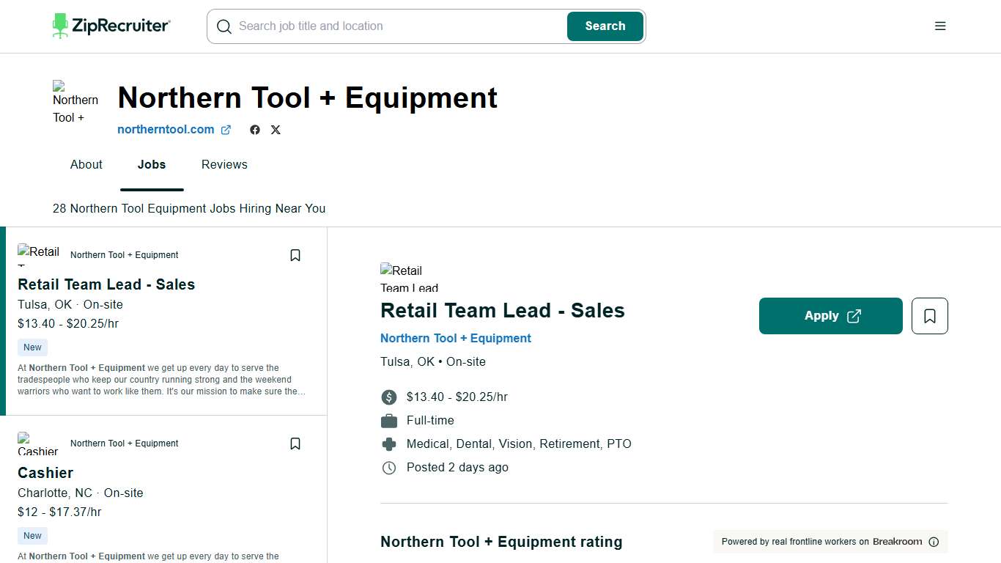Click the Apply button
The height and width of the screenshot is (563, 1001).
click(821, 315)
